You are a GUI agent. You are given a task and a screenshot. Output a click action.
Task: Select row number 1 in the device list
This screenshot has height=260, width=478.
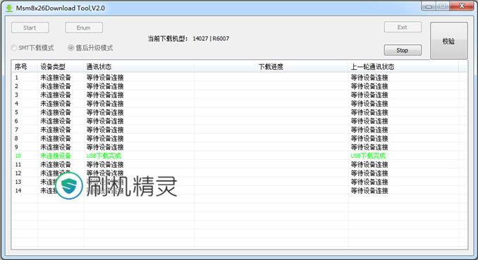click(239, 78)
